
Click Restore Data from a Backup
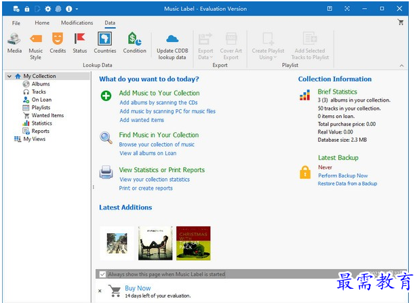[347, 184]
